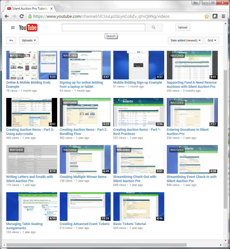Open a new tab button
This screenshot has width=230, height=249.
60,9
